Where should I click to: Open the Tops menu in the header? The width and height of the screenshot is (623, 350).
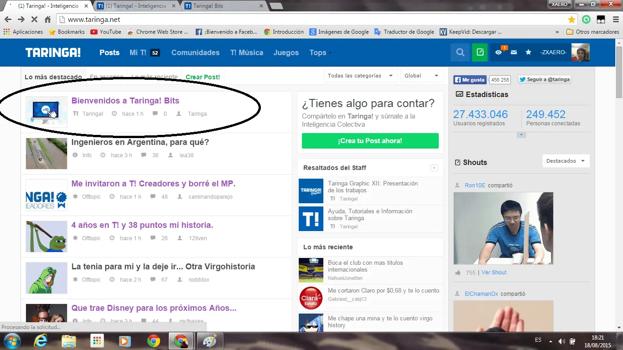[x=318, y=52]
